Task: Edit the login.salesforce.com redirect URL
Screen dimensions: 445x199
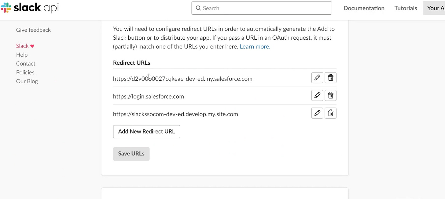Action: [x=317, y=95]
